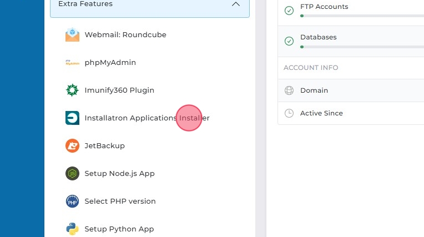This screenshot has width=424, height=237.
Task: Open the Select PHP version link
Action: [x=120, y=201]
